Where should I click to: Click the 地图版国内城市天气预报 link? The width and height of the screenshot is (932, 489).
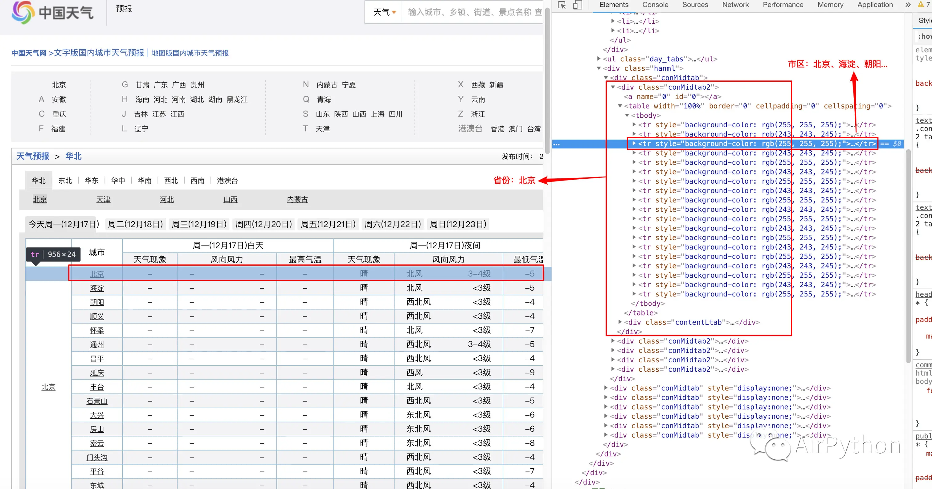point(190,53)
